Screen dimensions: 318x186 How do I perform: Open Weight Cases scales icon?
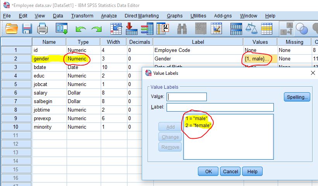251,28
